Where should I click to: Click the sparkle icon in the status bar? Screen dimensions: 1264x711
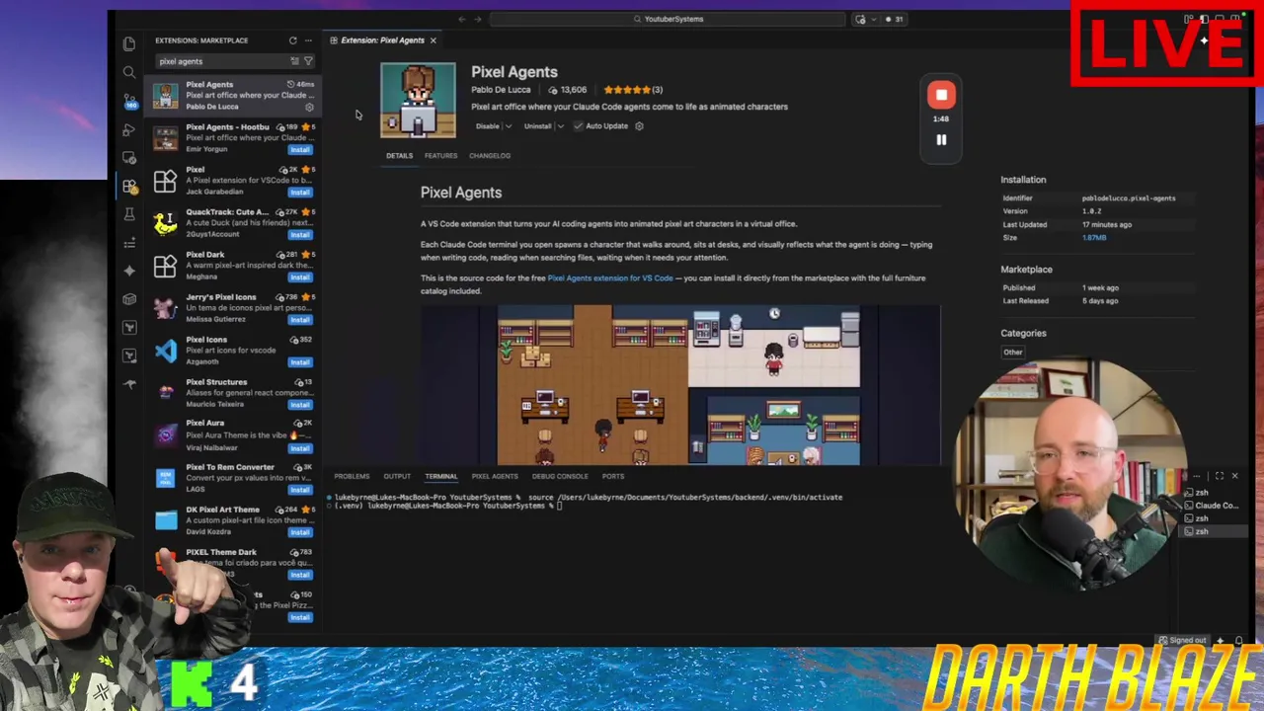point(1221,640)
